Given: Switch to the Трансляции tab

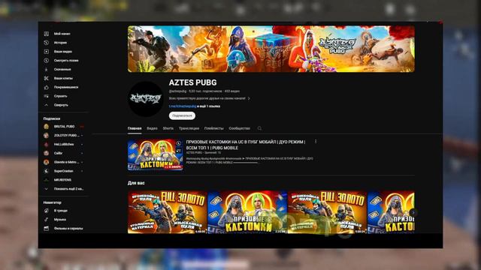Looking at the screenshot, I should pos(189,128).
